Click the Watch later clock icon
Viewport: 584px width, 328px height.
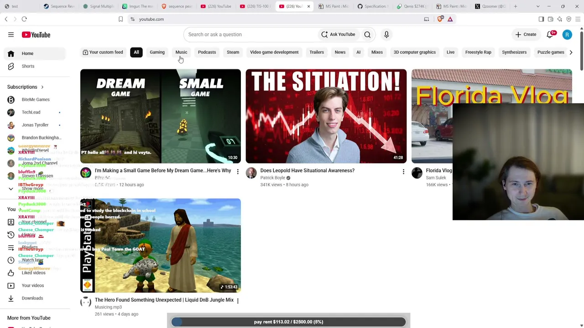pos(11,260)
